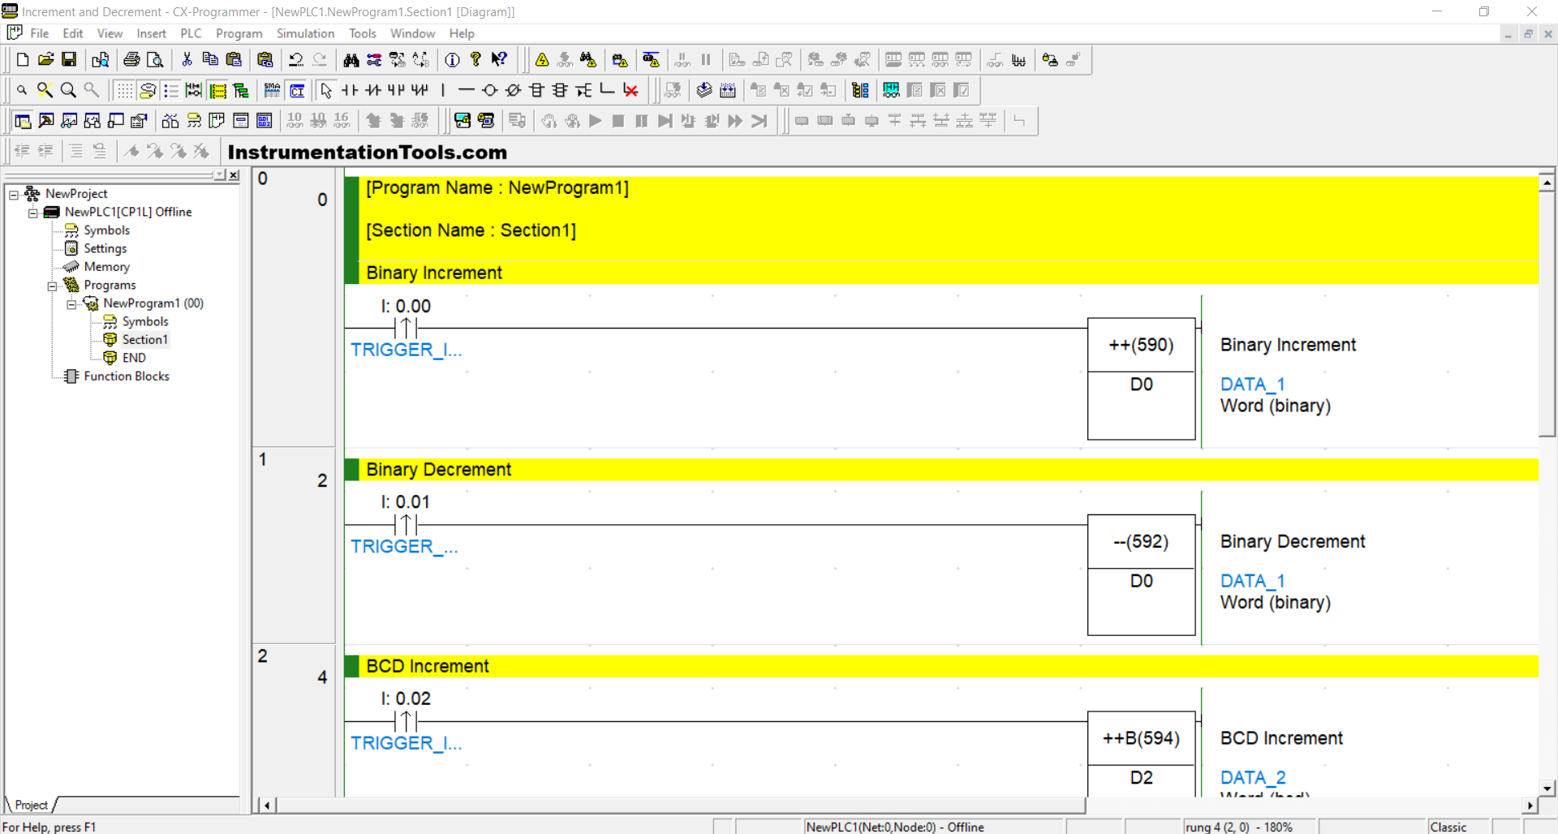The height and width of the screenshot is (834, 1558).
Task: Click vertical scrollbar down arrow
Action: (x=1547, y=789)
